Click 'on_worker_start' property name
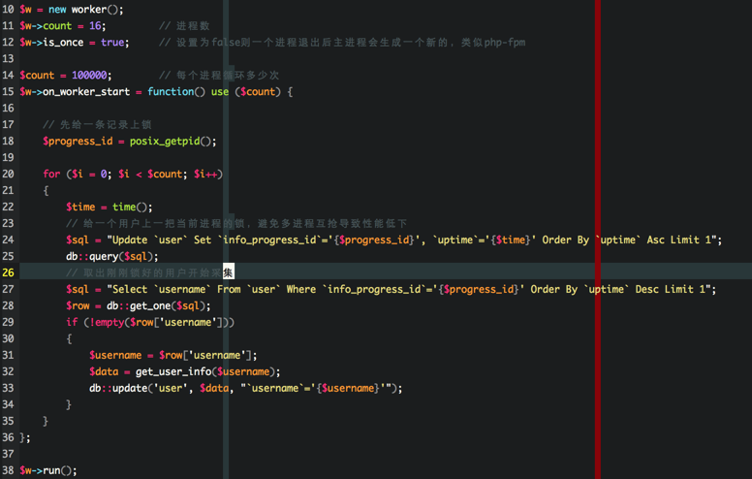This screenshot has height=479, width=752. 91,91
